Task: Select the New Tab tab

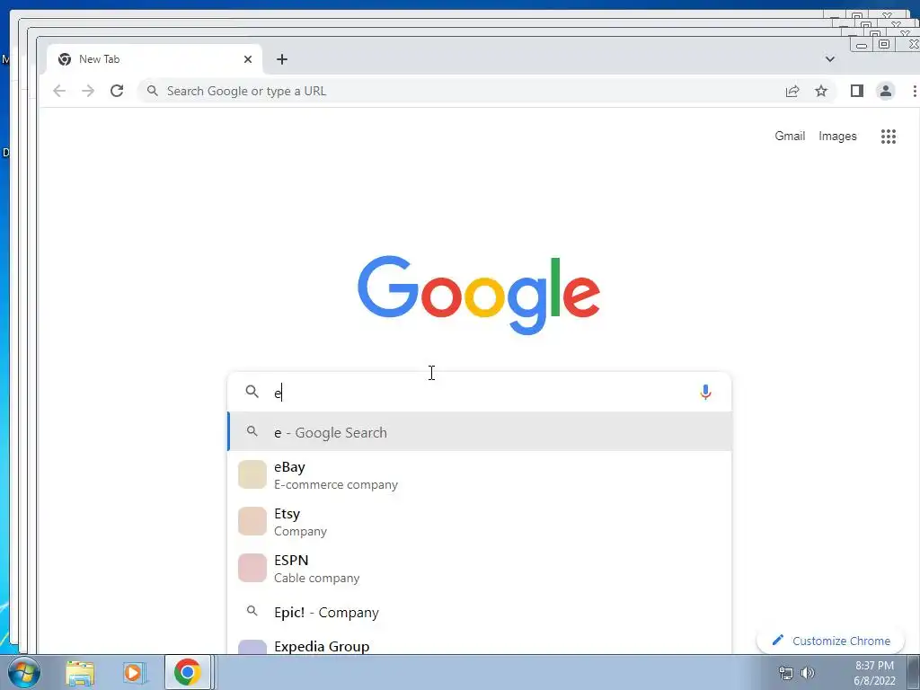Action: pos(155,59)
